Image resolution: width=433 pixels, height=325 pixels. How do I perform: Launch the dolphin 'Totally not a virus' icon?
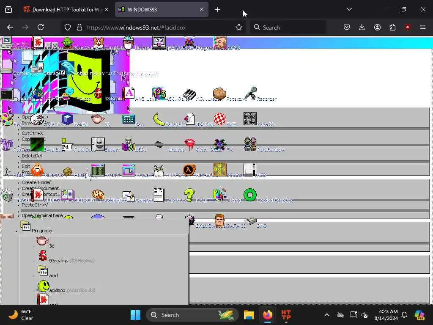tap(67, 68)
